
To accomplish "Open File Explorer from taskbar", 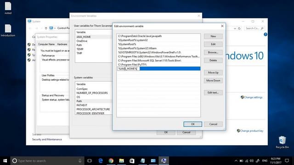I will (121, 161).
